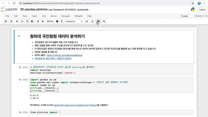The image size is (208, 117).
Task: Click into the import warnings code cell
Action: click(111, 70)
